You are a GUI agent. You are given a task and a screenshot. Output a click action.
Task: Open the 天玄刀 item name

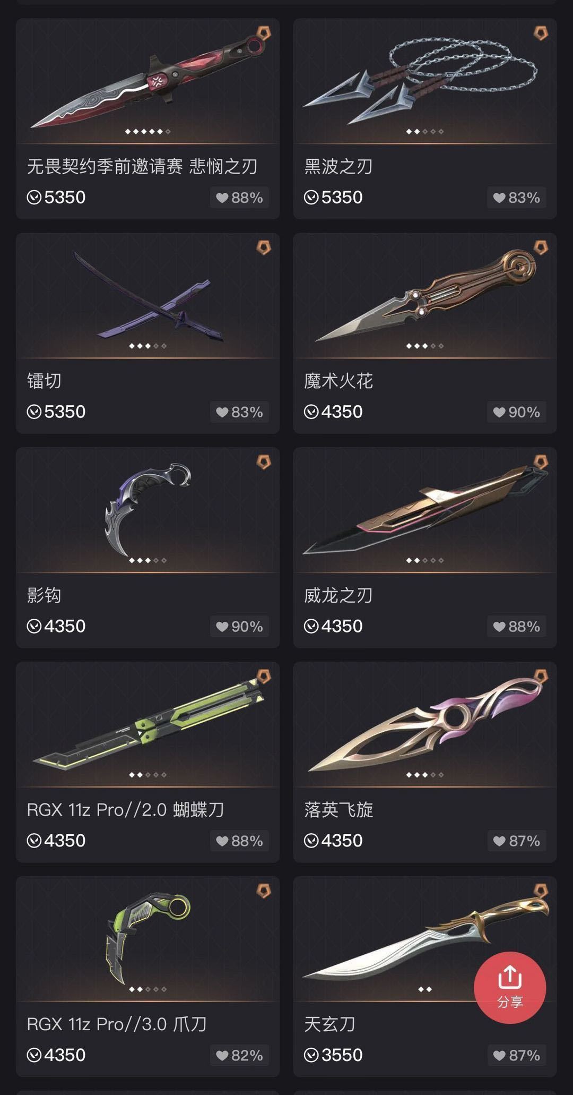(329, 1024)
